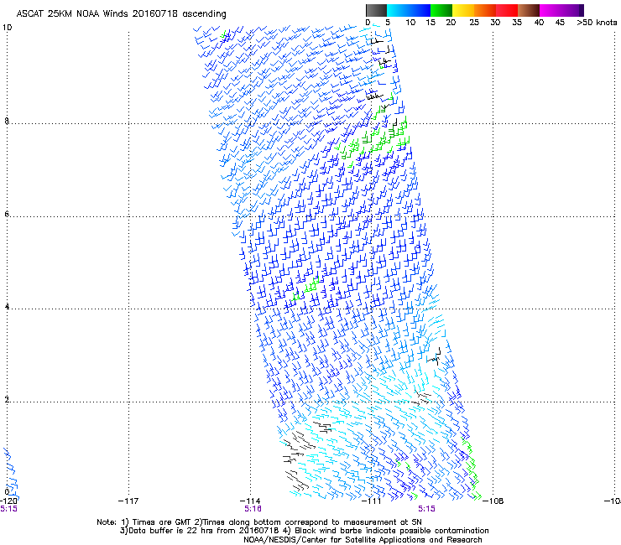Click the note 'Black wind barbs indicate possible contamination'

(x=392, y=531)
